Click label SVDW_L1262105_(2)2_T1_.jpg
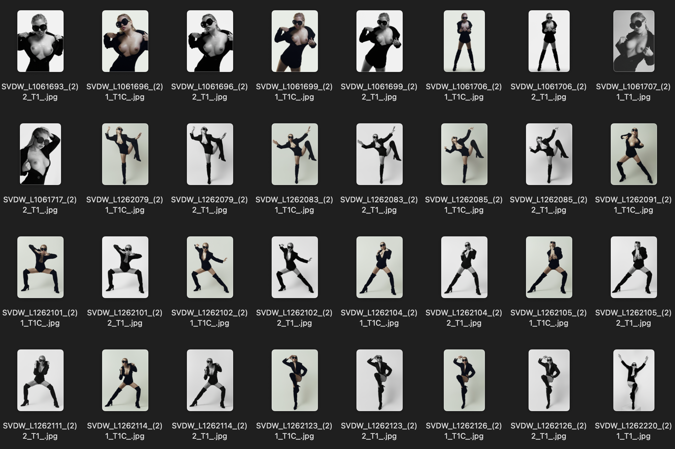The image size is (675, 449). [x=633, y=318]
